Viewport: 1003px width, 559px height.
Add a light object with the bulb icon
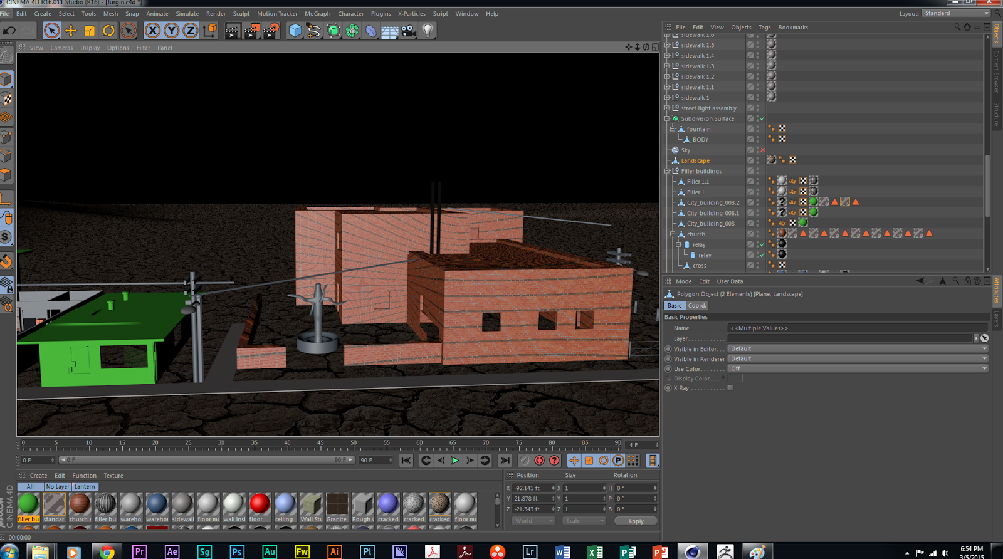428,30
